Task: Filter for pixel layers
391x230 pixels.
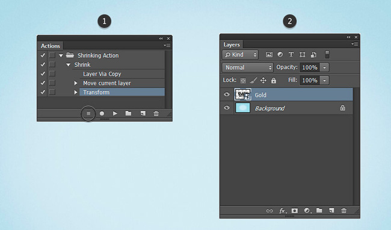Action: (x=269, y=55)
